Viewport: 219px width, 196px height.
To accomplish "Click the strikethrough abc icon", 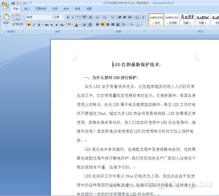I will tap(47, 25).
